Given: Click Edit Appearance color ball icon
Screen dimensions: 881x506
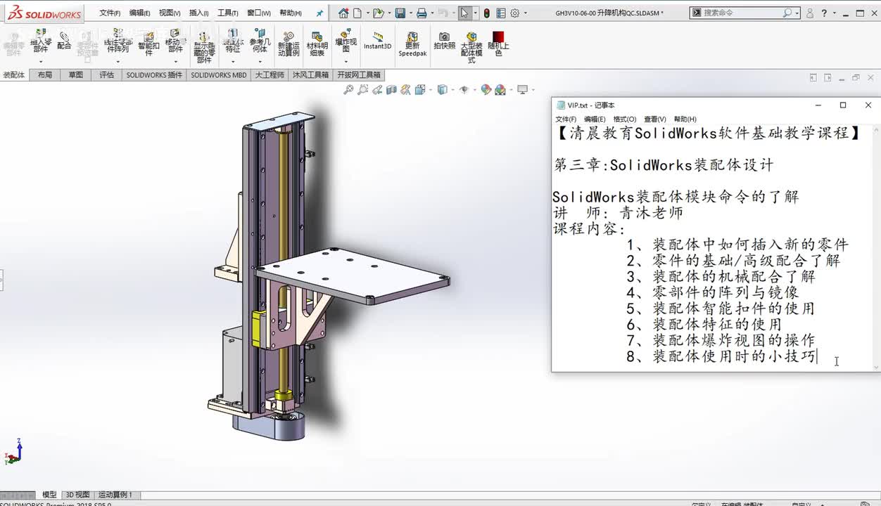Looking at the screenshot, I should point(486,89).
